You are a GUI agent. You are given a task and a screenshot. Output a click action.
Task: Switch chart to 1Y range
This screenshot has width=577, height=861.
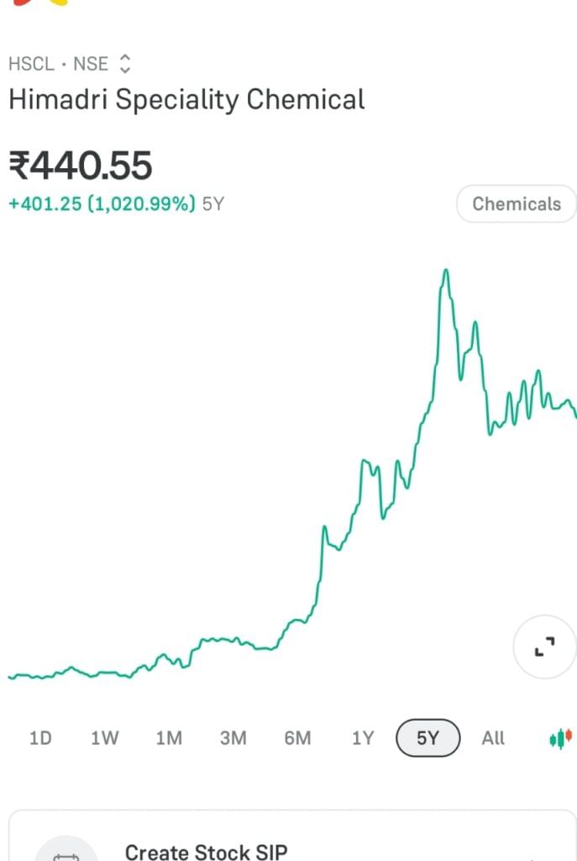pyautogui.click(x=362, y=738)
